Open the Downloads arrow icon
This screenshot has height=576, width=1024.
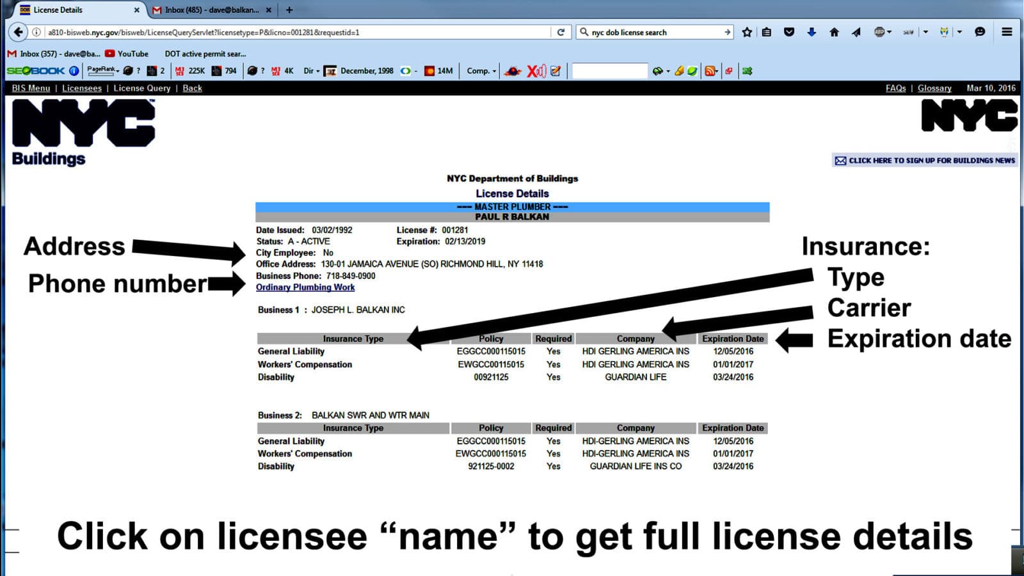point(812,32)
